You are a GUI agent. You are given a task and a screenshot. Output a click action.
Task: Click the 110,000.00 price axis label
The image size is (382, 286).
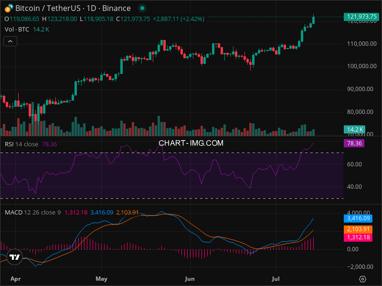click(x=362, y=44)
